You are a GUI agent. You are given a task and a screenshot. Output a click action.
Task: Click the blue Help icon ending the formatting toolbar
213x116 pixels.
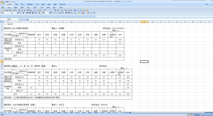94,13
